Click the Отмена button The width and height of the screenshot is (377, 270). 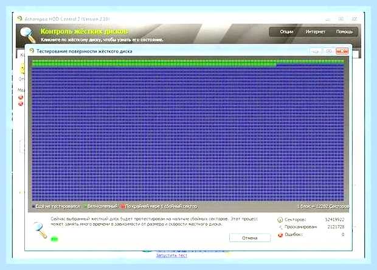coord(250,238)
